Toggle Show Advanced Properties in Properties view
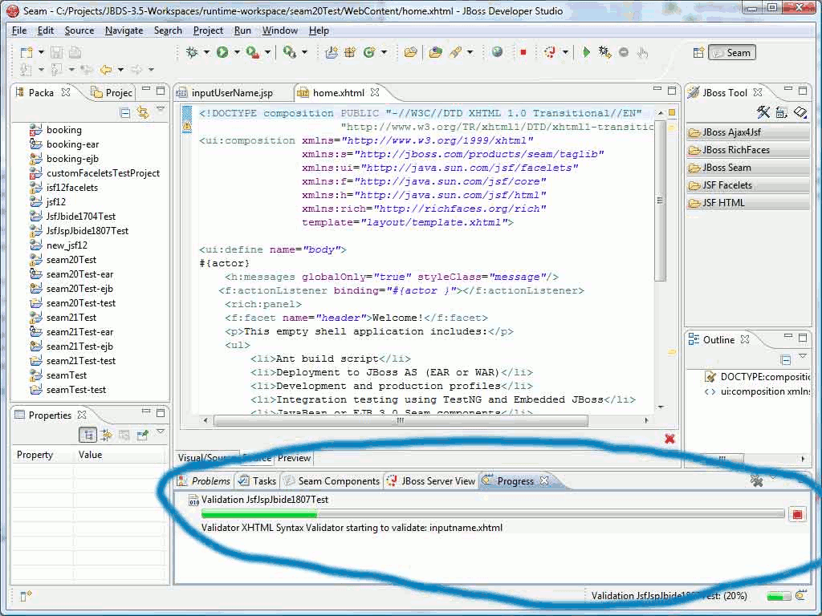 pyautogui.click(x=107, y=435)
